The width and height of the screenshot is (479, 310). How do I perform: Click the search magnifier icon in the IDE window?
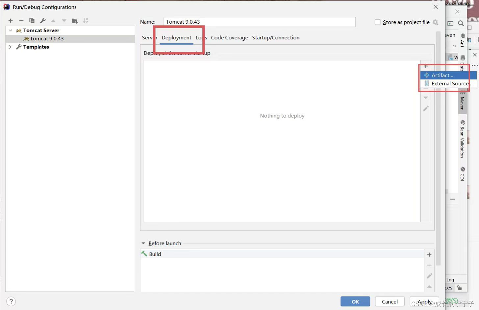(x=461, y=23)
